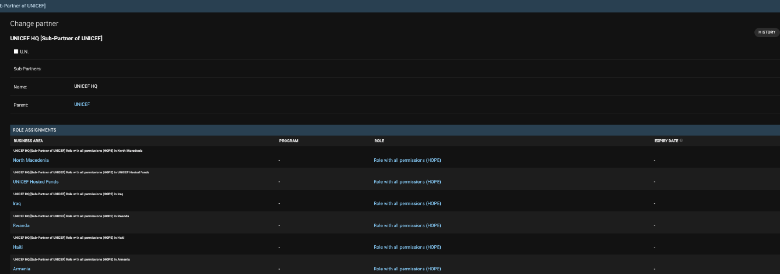Click the Business Area column header
Image resolution: width=780 pixels, height=274 pixels.
point(28,141)
